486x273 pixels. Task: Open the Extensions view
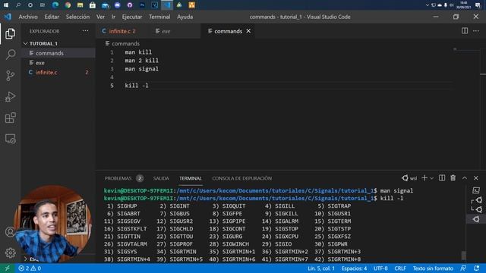click(10, 118)
